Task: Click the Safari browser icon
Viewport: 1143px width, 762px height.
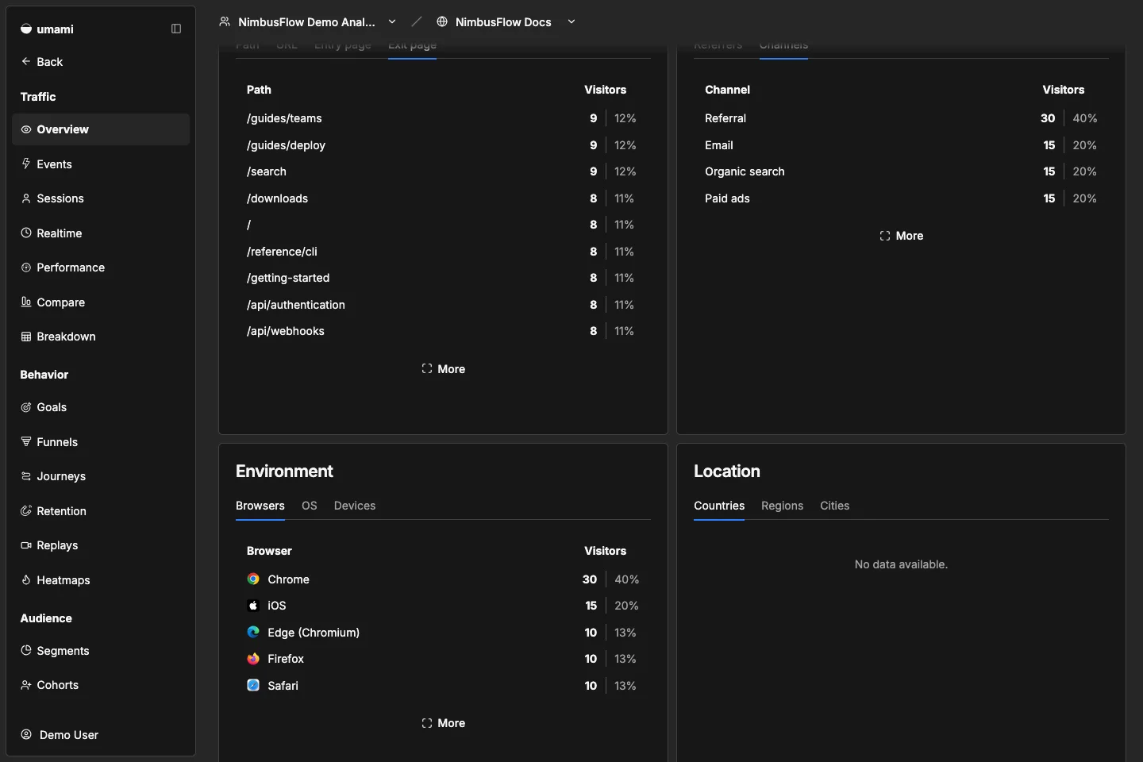Action: pos(253,685)
